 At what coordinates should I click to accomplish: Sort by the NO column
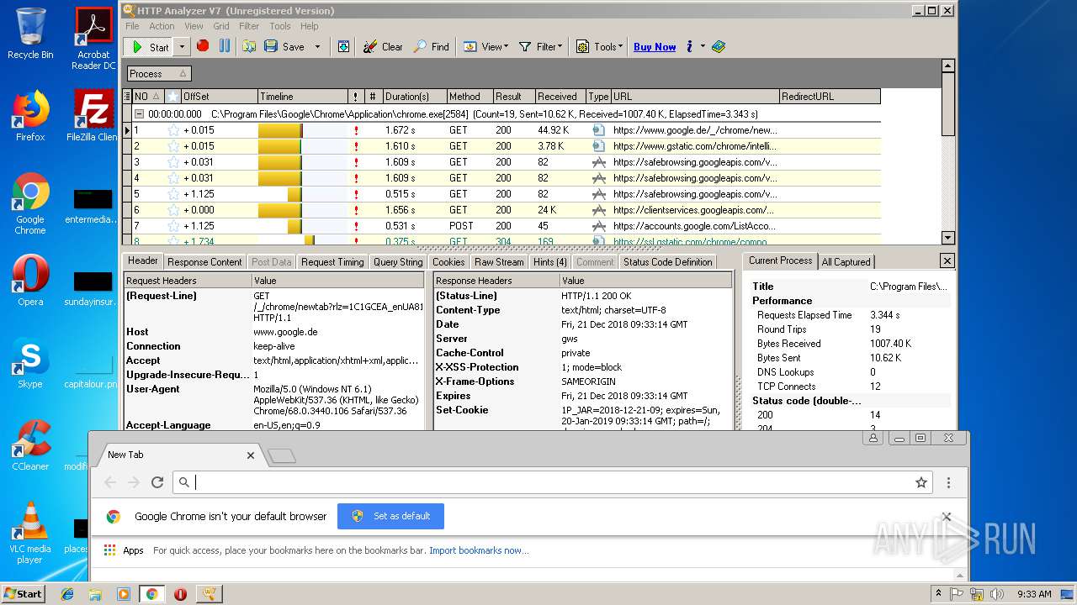[148, 97]
